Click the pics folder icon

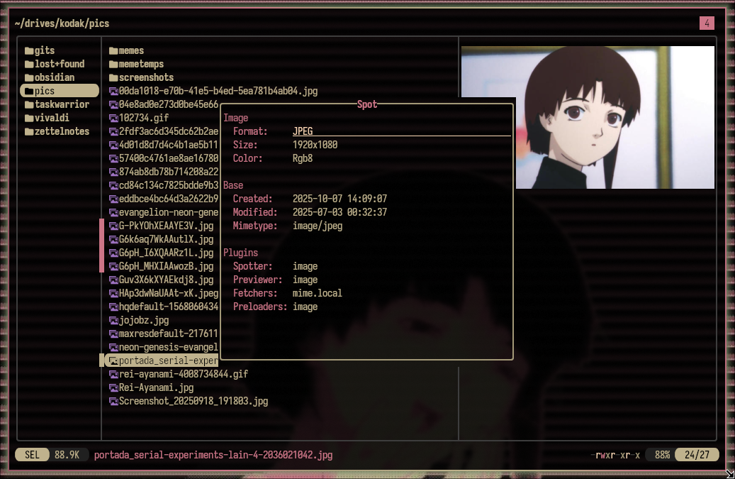tap(29, 91)
